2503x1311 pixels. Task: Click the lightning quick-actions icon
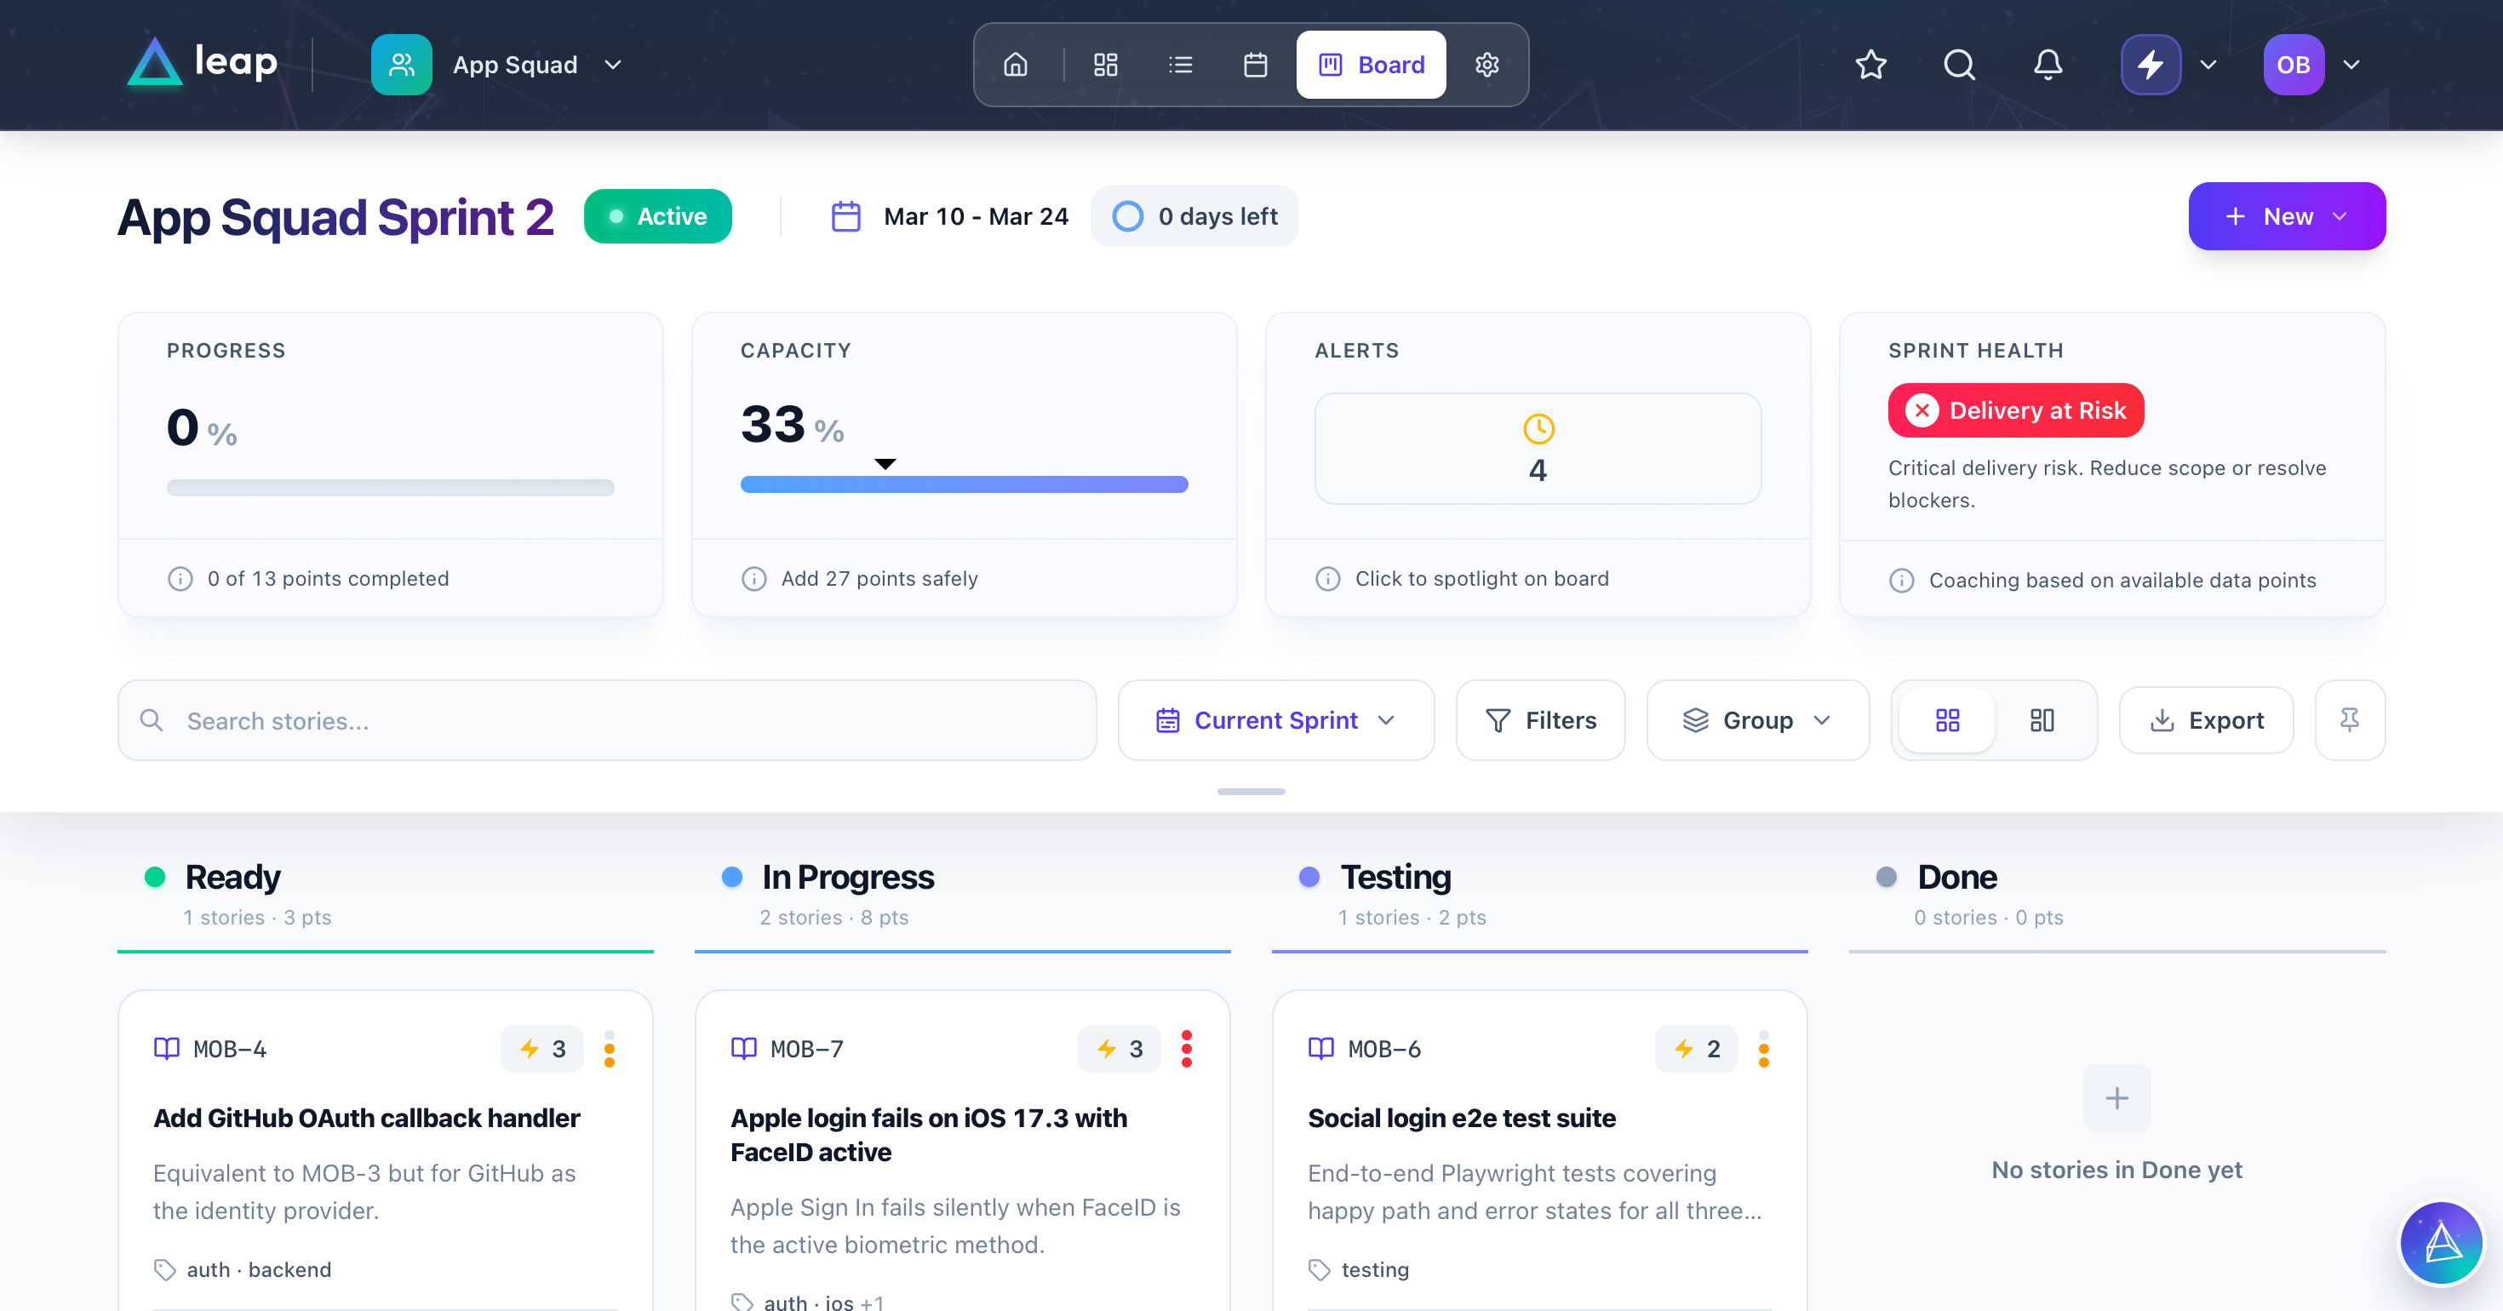tap(2150, 64)
